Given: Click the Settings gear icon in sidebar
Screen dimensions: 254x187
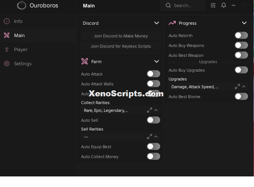Looking at the screenshot, I should pyautogui.click(x=7, y=64).
